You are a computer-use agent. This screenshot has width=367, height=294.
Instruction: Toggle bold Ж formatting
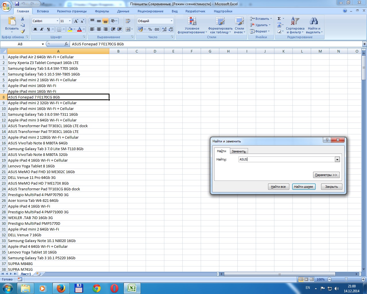[x=35, y=29]
